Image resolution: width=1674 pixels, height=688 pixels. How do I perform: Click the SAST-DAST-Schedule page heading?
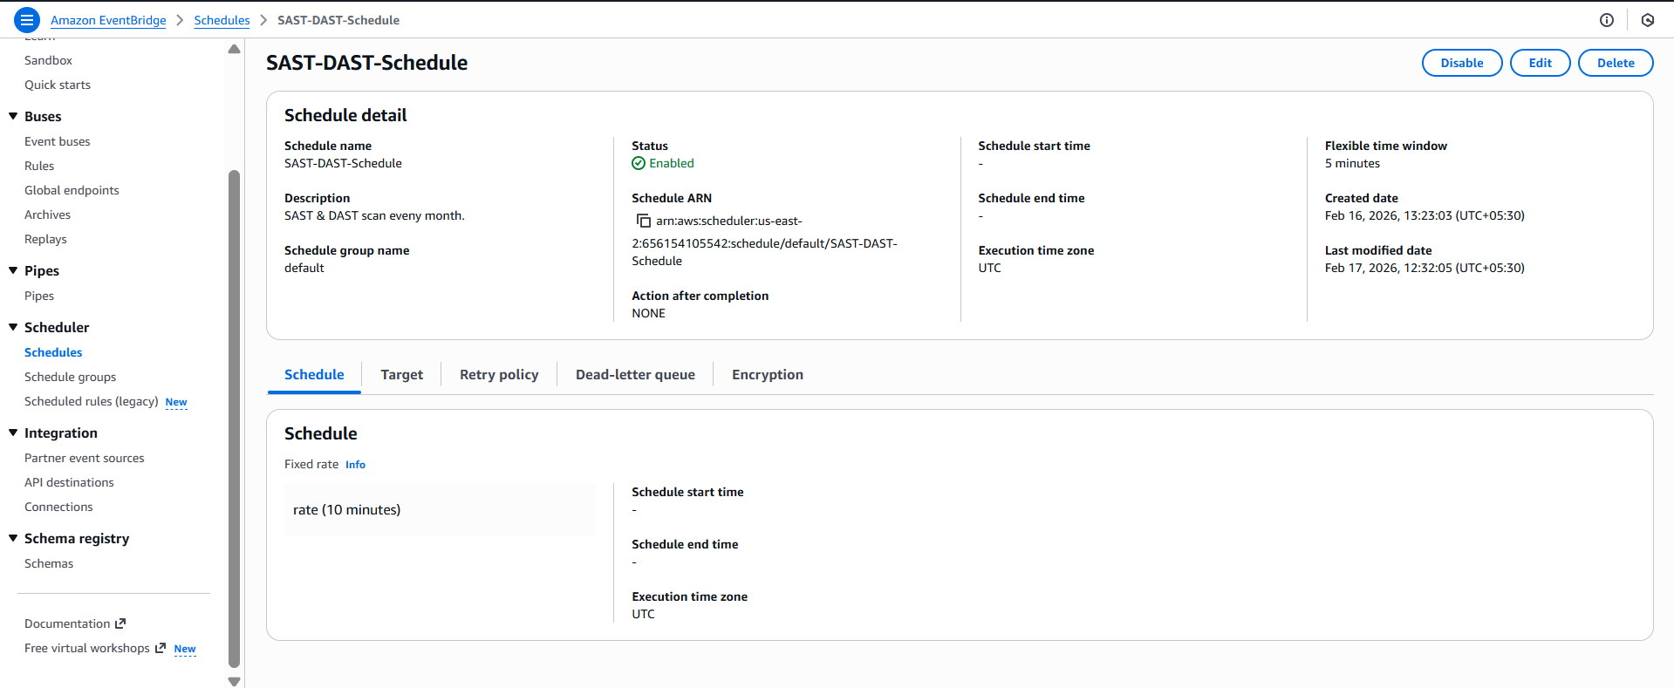366,63
